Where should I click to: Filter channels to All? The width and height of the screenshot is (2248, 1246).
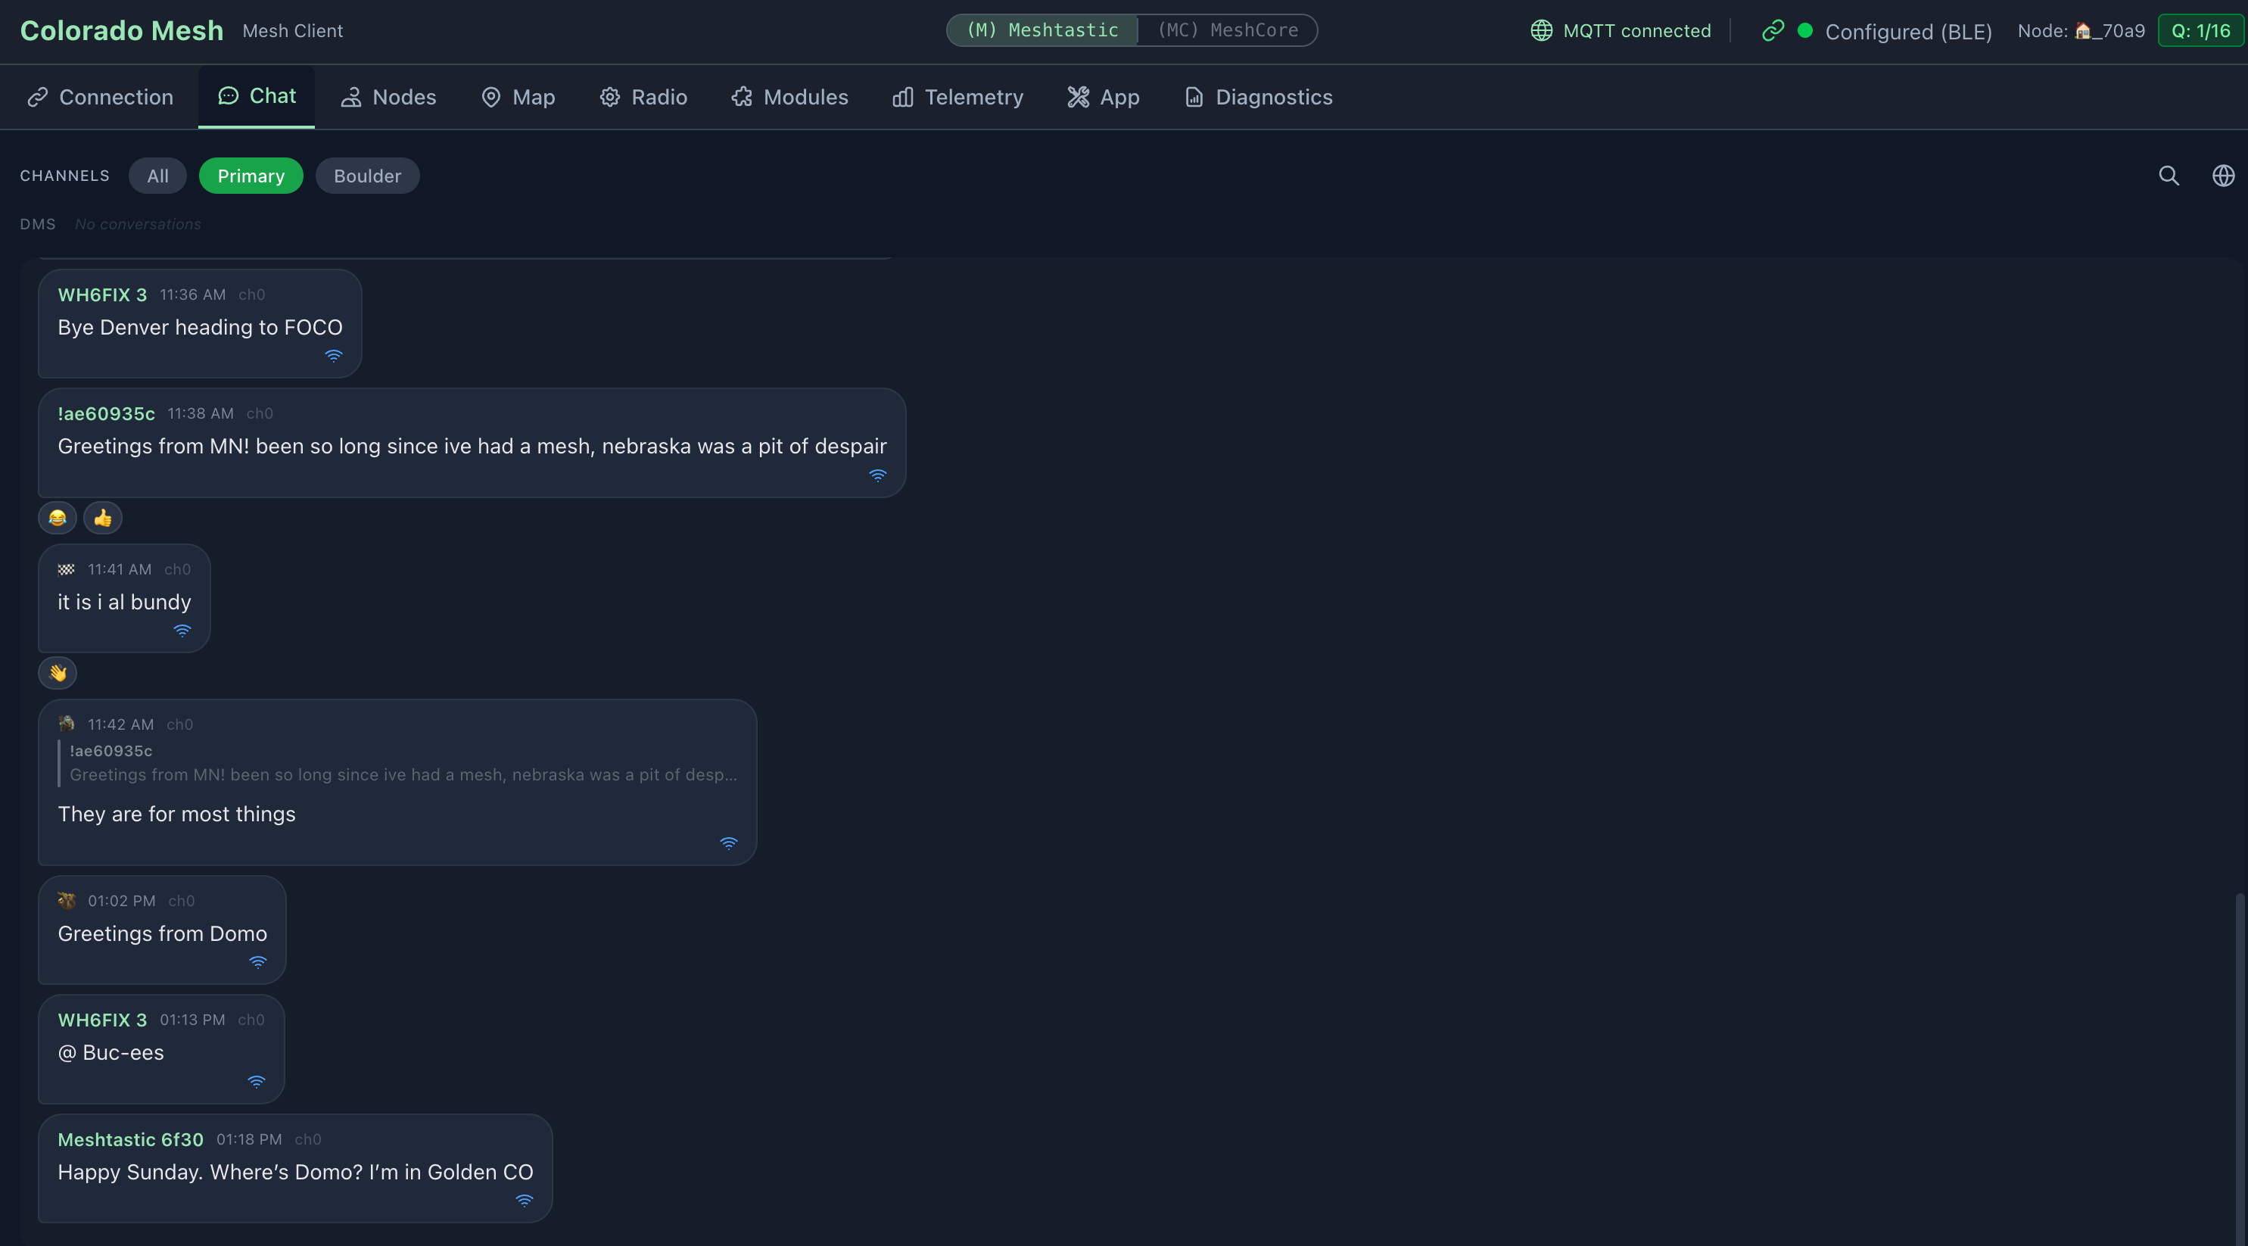click(x=157, y=176)
